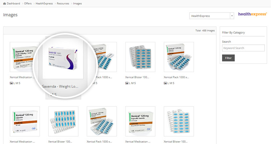Viewport: 271px width, 144px height.
Task: Click the Images page heading
Action: pyautogui.click(x=10, y=15)
